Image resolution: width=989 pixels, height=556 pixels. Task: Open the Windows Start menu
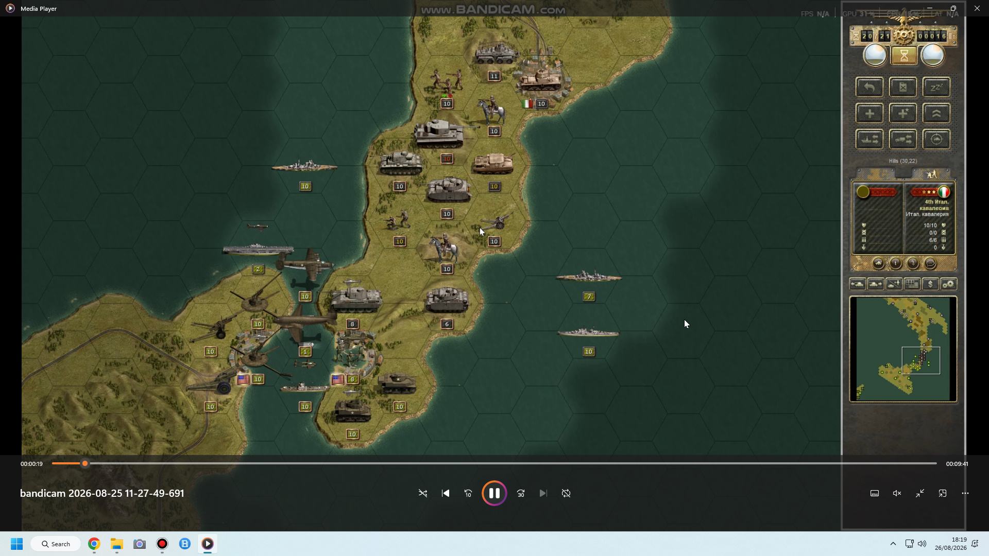[16, 544]
